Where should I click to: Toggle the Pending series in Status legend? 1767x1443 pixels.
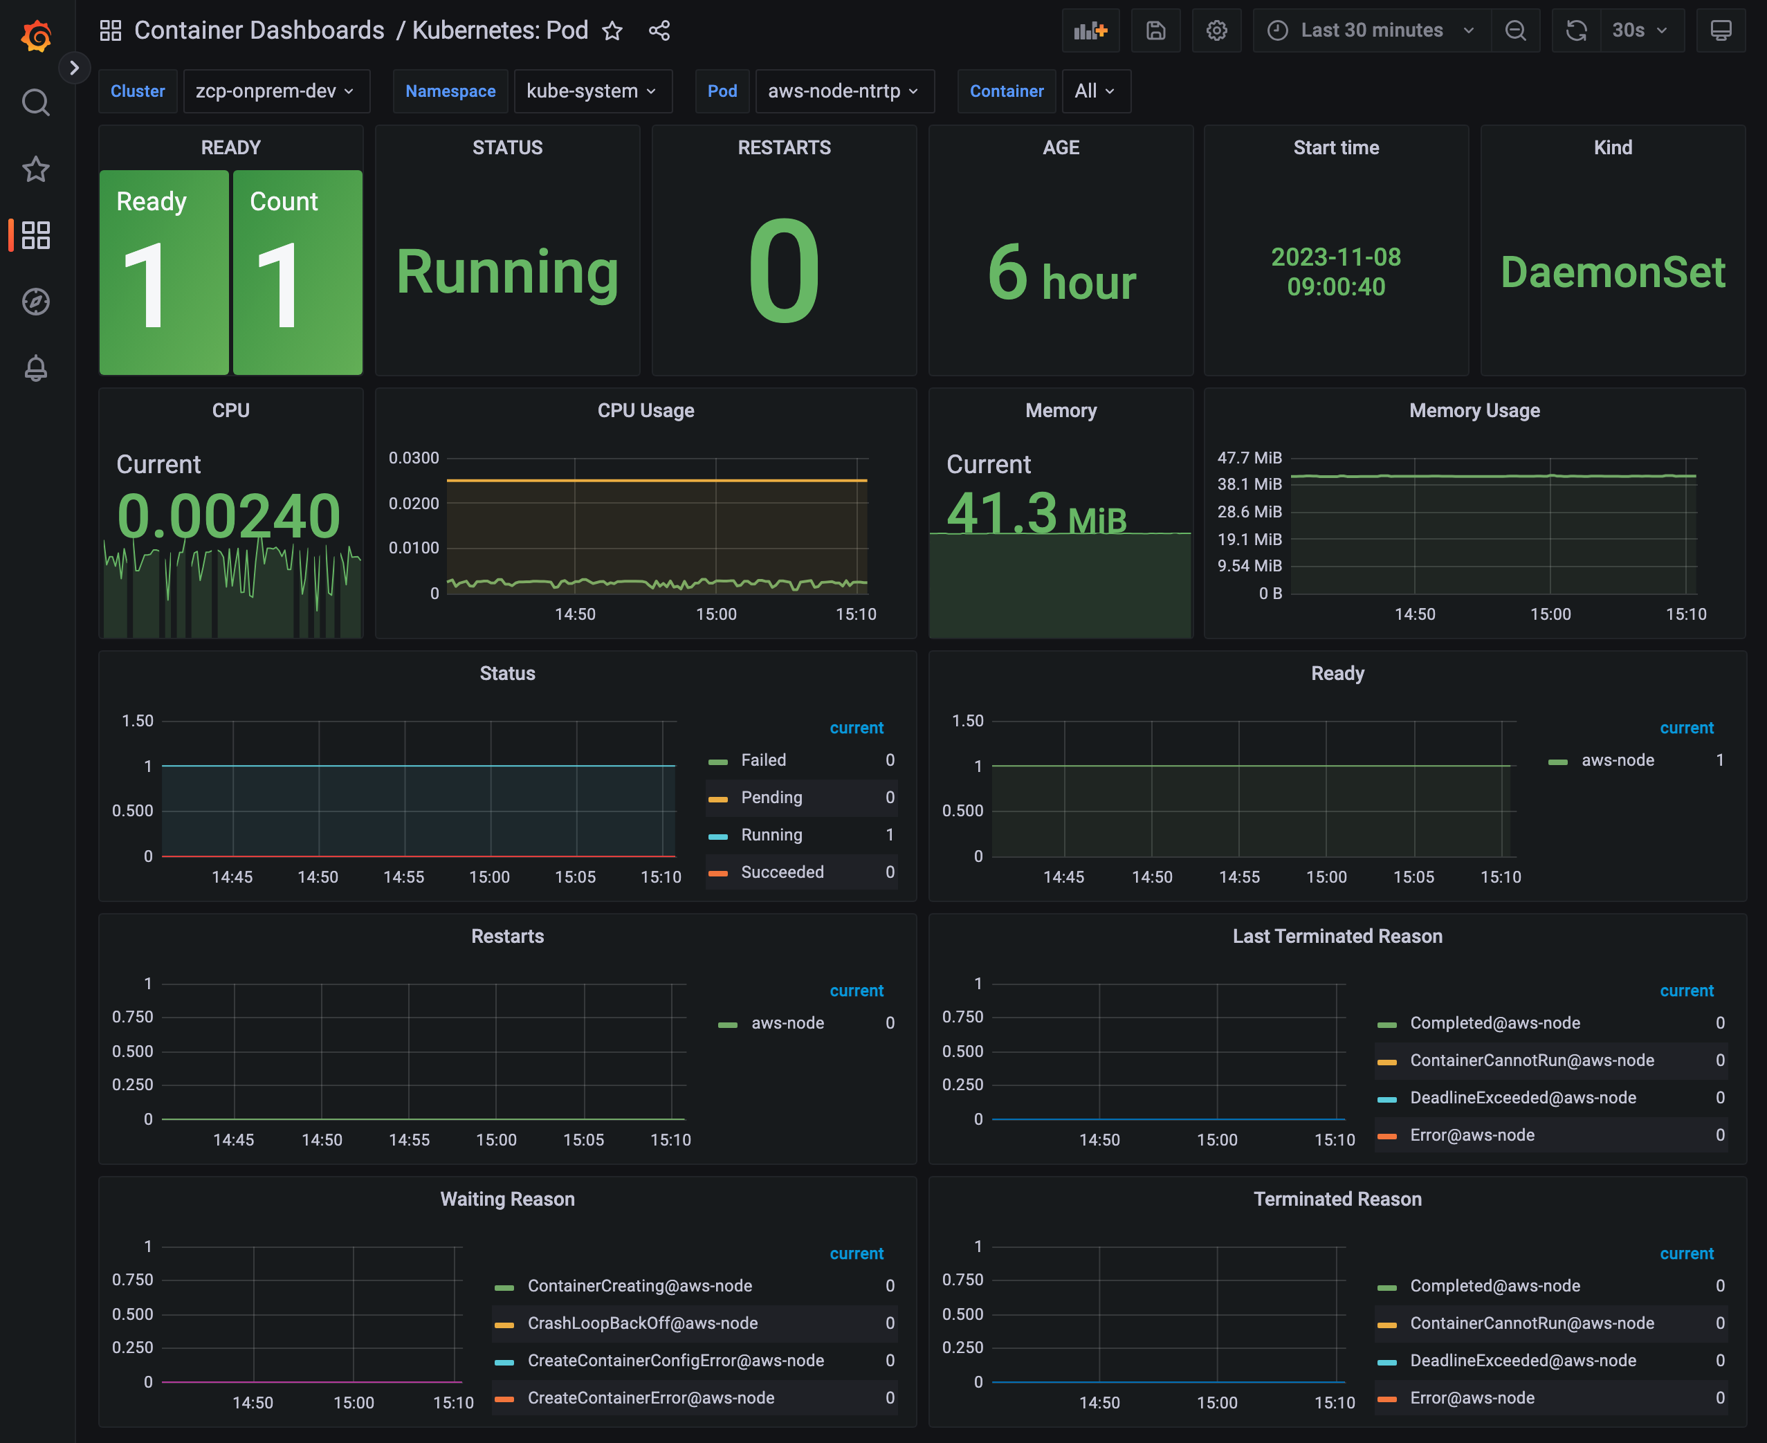(771, 797)
